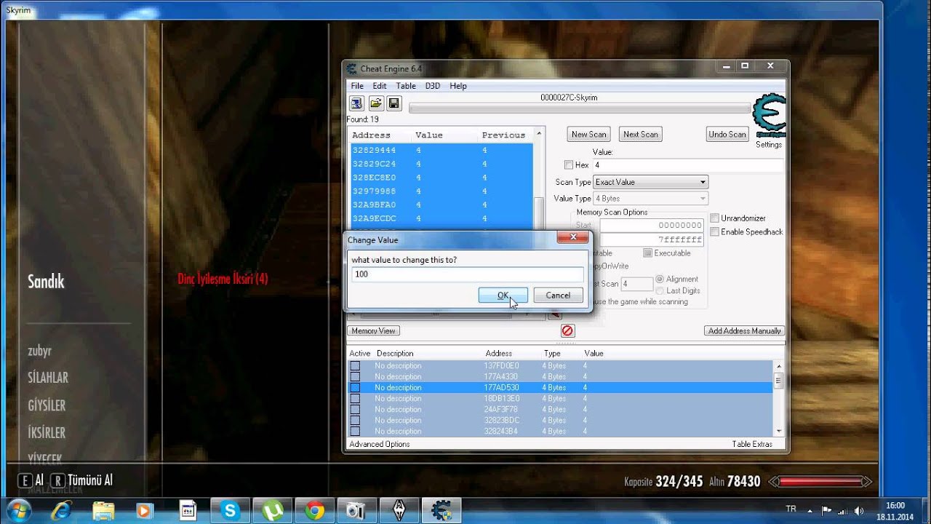Click address table scroll down arrow
This screenshot has width=931, height=524.
click(778, 431)
